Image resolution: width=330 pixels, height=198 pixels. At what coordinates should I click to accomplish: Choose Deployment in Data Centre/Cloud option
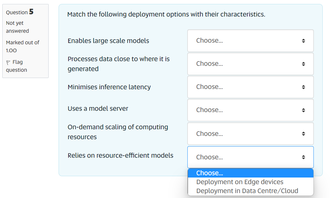(247, 191)
